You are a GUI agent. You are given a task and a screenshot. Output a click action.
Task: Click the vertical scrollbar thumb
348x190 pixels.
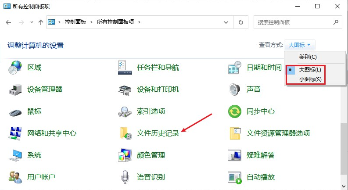click(344, 149)
